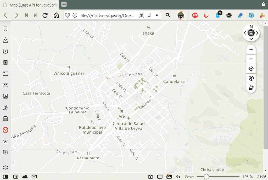This screenshot has width=268, height=180.
Task: Click the QR code icon in address bar
Action: tap(141, 15)
